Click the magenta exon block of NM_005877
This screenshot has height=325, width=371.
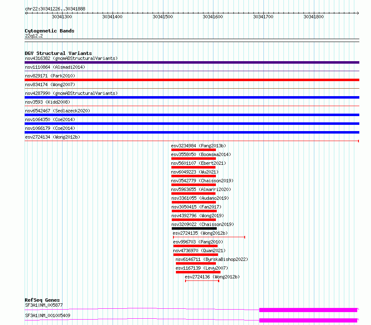(x=308, y=310)
